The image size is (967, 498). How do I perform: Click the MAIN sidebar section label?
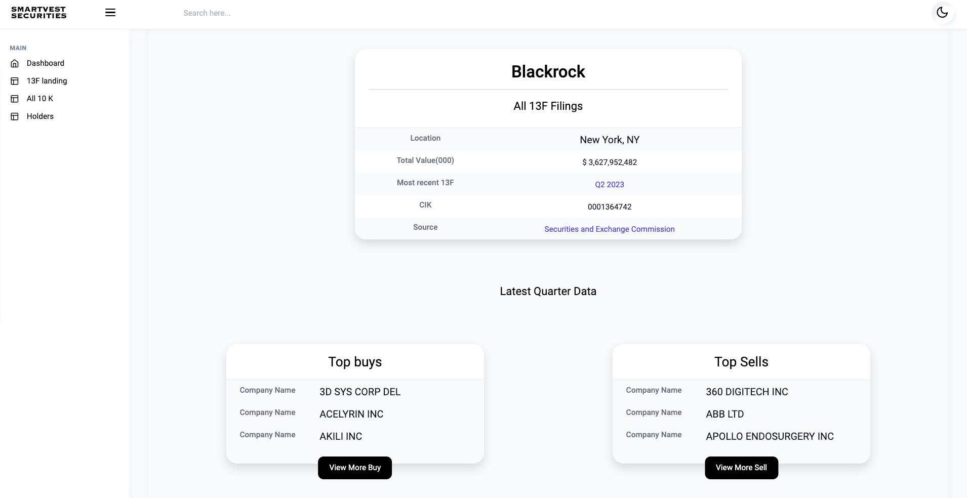click(18, 48)
